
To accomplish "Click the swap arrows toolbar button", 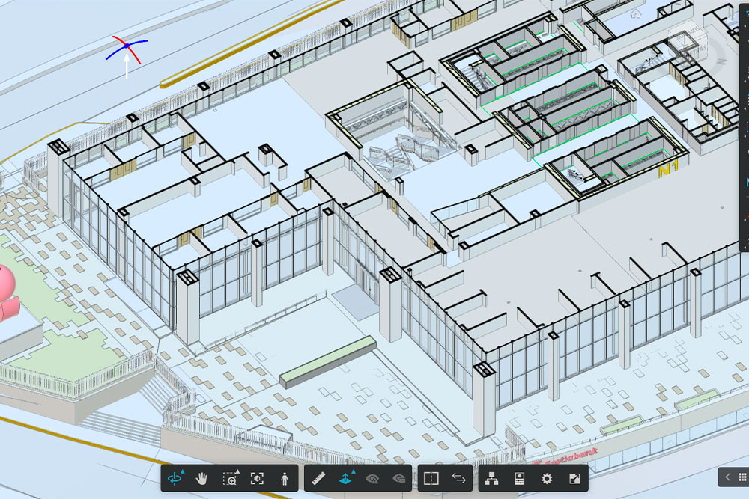I will 458,479.
